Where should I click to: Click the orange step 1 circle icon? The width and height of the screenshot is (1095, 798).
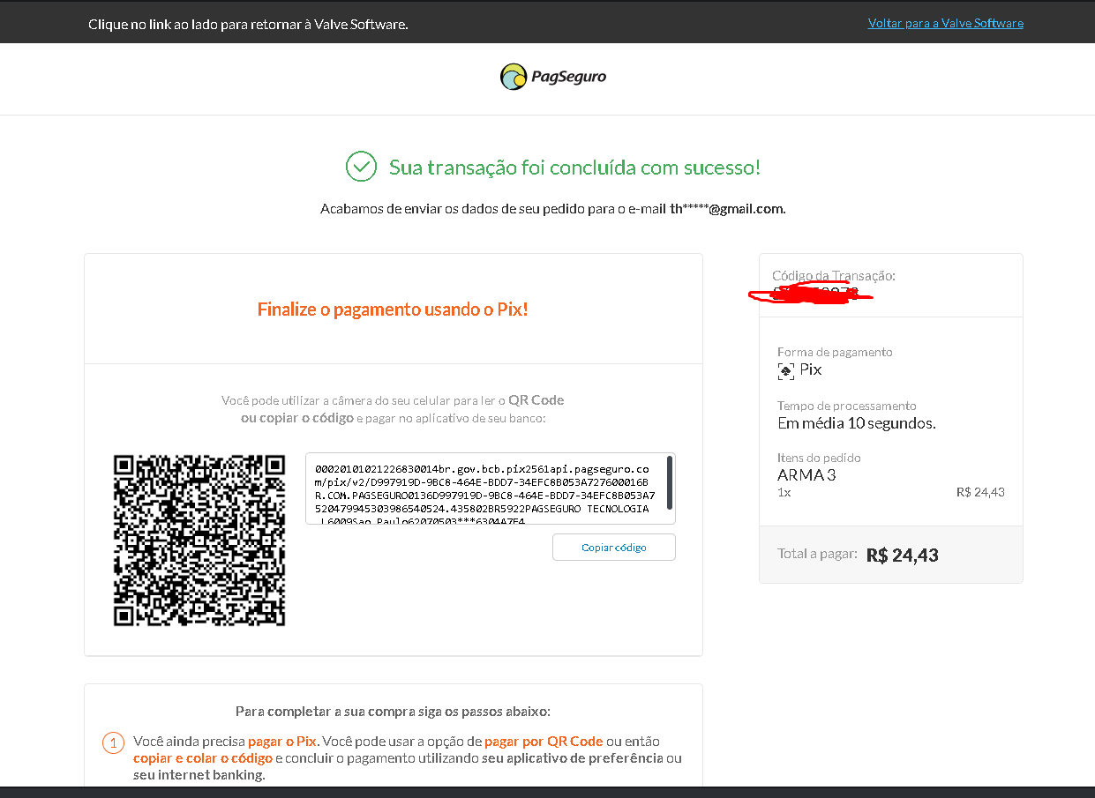[x=113, y=742]
